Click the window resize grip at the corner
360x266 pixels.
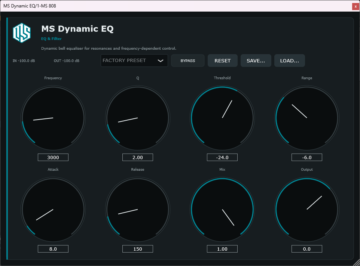(357, 263)
